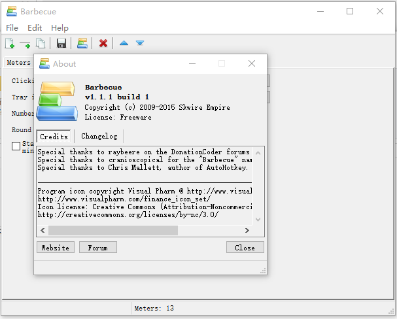
Task: Toggle the Start minimized checkbox
Action: tap(16, 146)
